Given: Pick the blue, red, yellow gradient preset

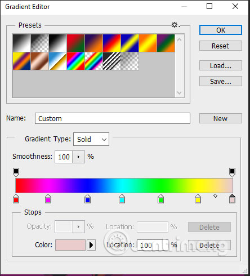Looking at the screenshot, I should tap(112, 43).
